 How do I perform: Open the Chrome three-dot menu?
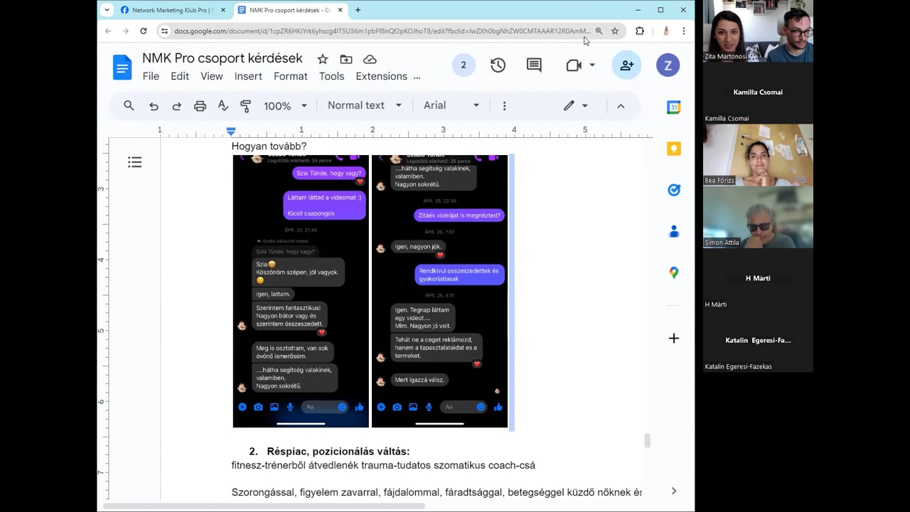(x=683, y=31)
